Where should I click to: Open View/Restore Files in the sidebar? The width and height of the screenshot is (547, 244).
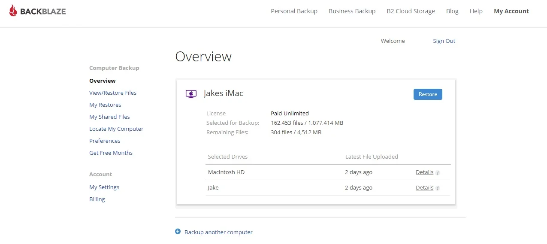point(113,93)
